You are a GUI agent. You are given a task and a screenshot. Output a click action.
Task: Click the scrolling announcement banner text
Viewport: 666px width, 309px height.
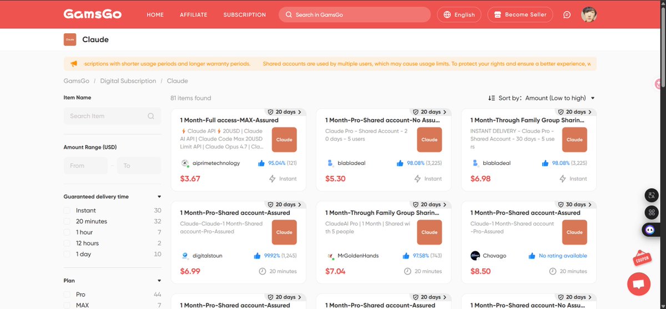coord(337,64)
